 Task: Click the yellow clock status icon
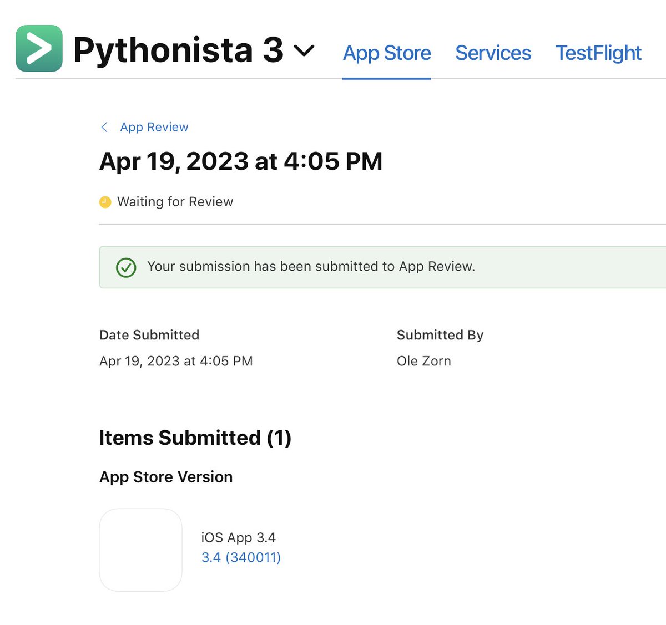tap(105, 202)
